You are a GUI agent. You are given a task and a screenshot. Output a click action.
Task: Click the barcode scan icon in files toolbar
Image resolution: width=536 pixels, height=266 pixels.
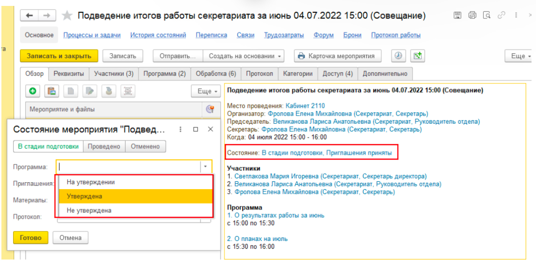[x=128, y=91]
